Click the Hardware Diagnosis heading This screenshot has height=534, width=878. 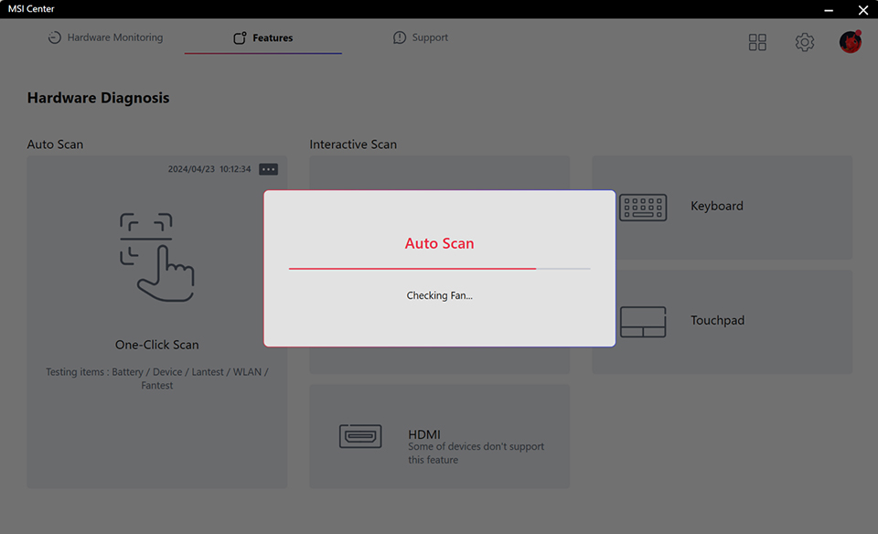click(98, 98)
